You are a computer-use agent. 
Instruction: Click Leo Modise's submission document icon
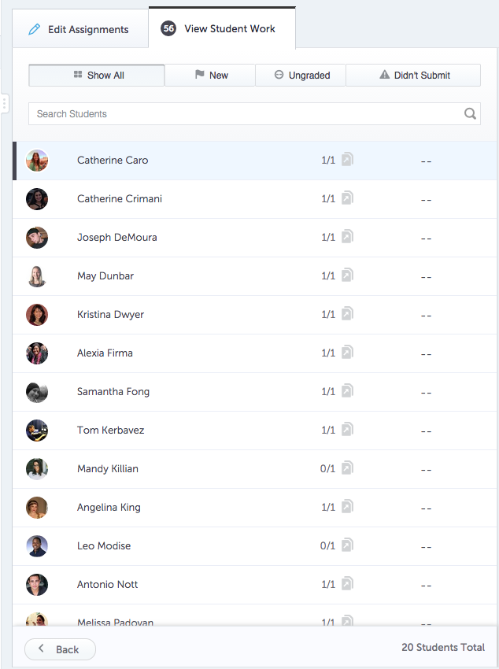click(347, 545)
